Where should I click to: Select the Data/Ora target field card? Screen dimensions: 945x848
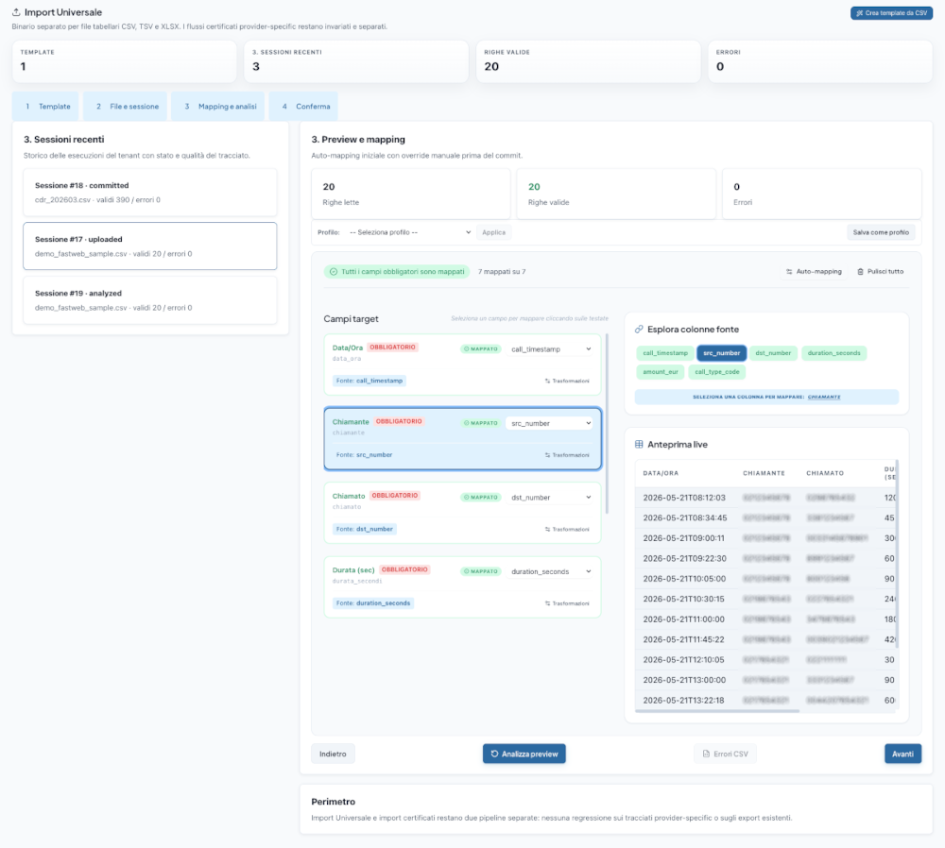pyautogui.click(x=462, y=365)
